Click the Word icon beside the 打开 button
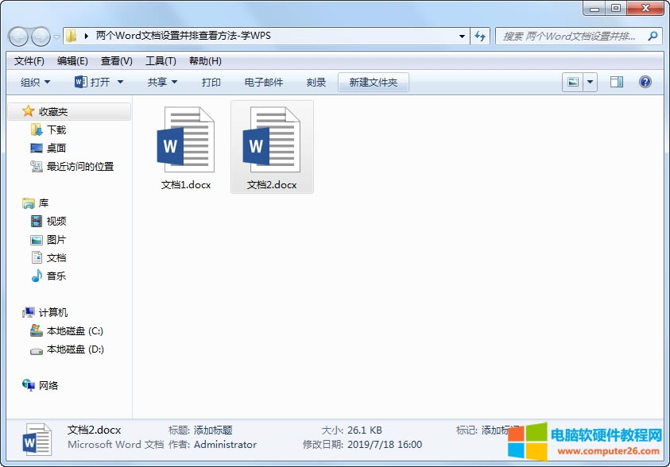Image resolution: width=670 pixels, height=467 pixels. [x=80, y=81]
